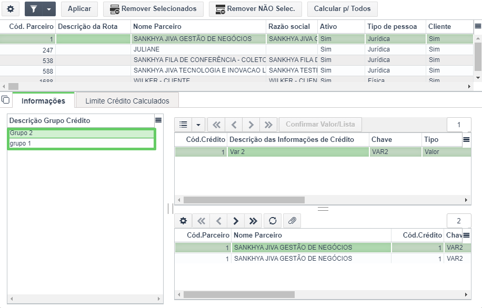Click Remover NÃO Selec. button
The height and width of the screenshot is (308, 482).
(x=255, y=9)
